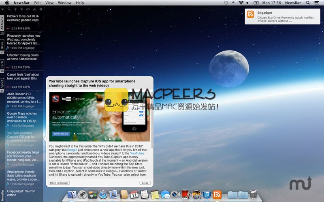Screen dimensions: 324x202
Task: Switch to the Sport tab
Action: pos(2,84)
